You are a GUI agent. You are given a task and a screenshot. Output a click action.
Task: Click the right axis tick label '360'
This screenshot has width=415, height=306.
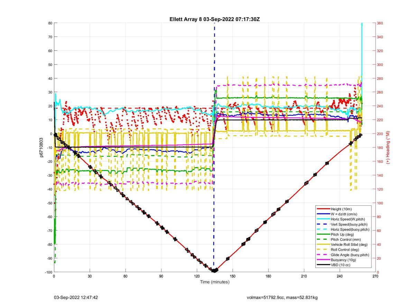coord(380,23)
